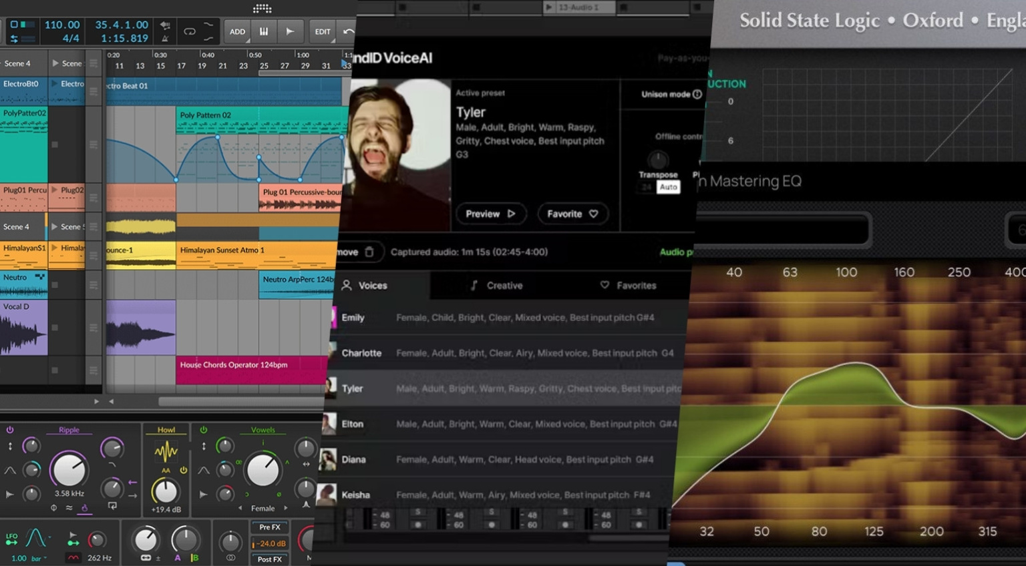Toggle the metronome icon in transport bar
This screenshot has width=1026, height=566.
pyautogui.click(x=164, y=39)
